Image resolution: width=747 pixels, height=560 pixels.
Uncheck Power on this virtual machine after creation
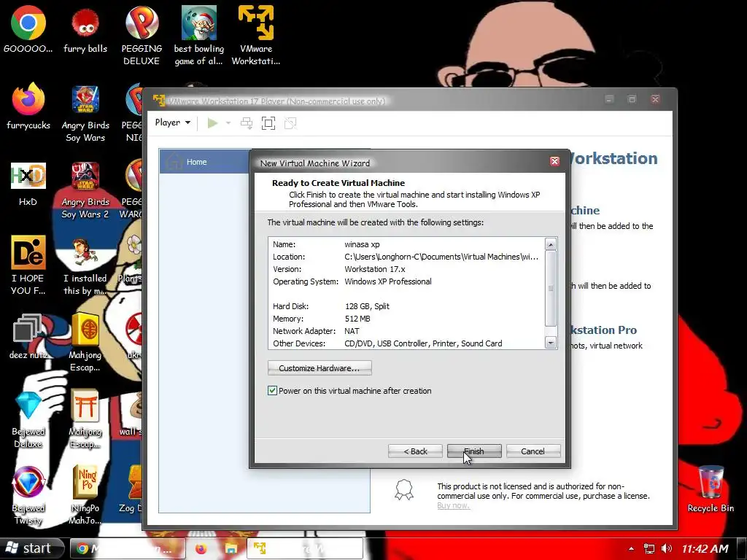tap(272, 391)
